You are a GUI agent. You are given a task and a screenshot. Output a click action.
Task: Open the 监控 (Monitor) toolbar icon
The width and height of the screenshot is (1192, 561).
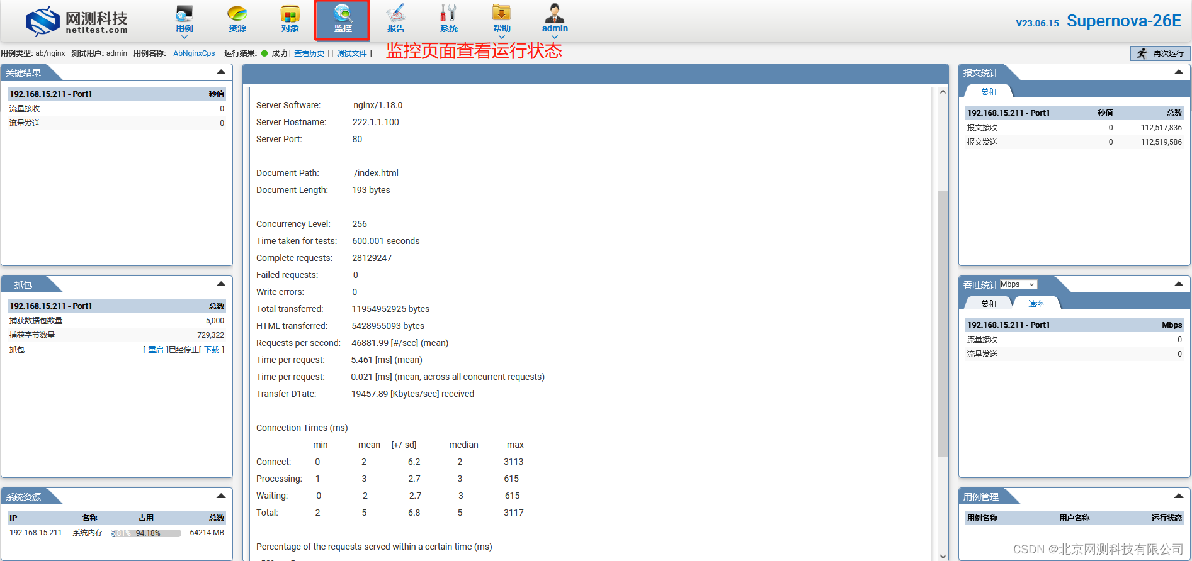pyautogui.click(x=343, y=19)
